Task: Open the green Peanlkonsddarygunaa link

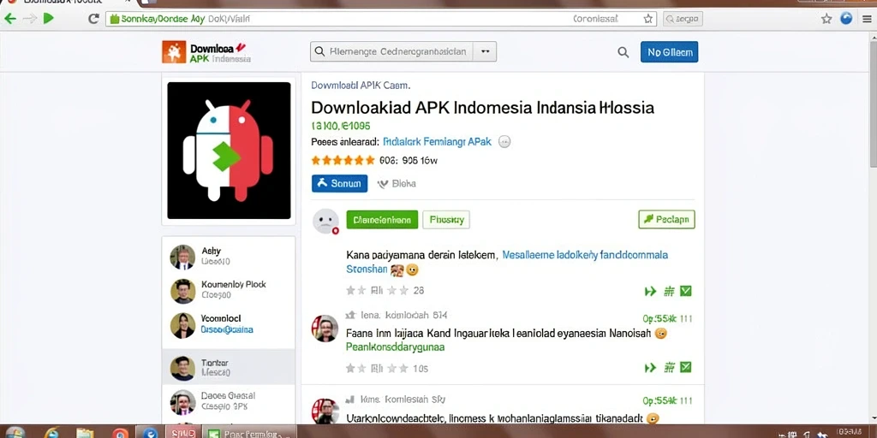Action: coord(395,347)
